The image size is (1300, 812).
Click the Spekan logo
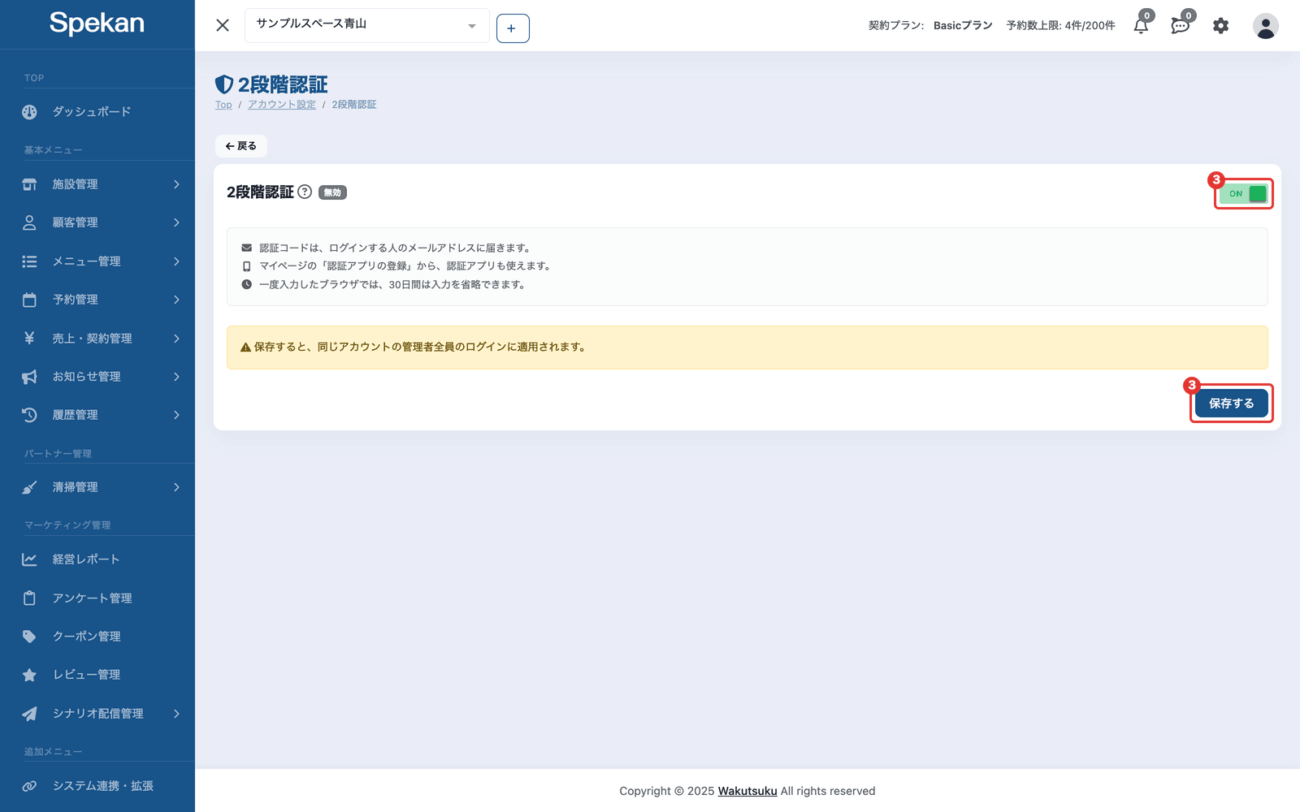[97, 23]
